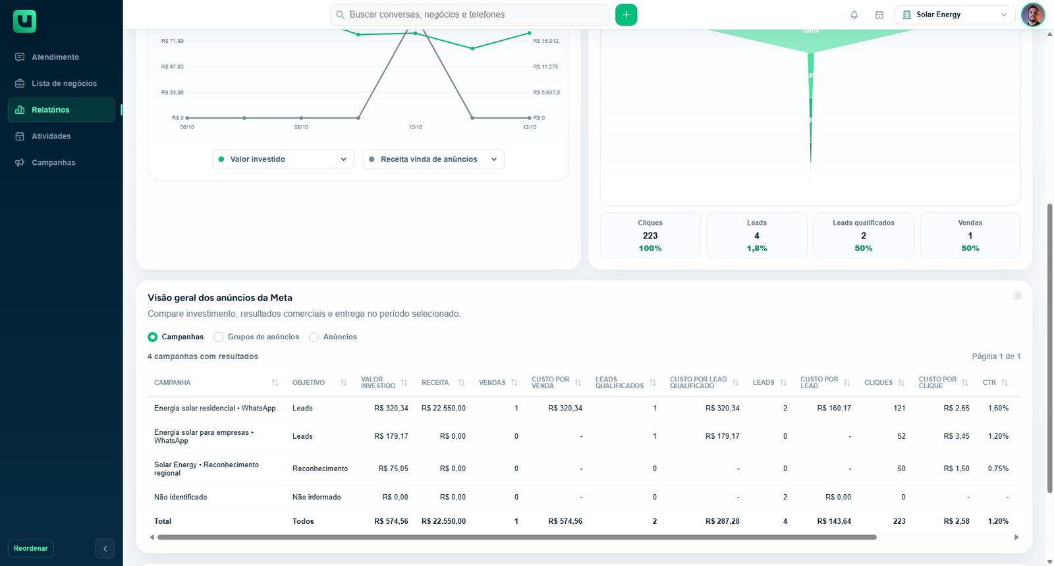Image resolution: width=1054 pixels, height=566 pixels.
Task: Expand the Solar Energy account selector
Action: (955, 14)
